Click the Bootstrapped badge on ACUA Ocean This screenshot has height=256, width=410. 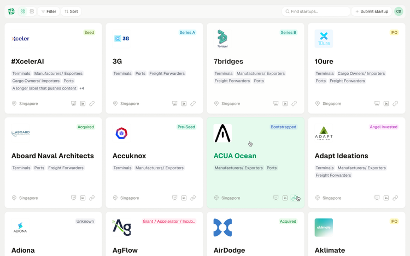click(x=283, y=127)
